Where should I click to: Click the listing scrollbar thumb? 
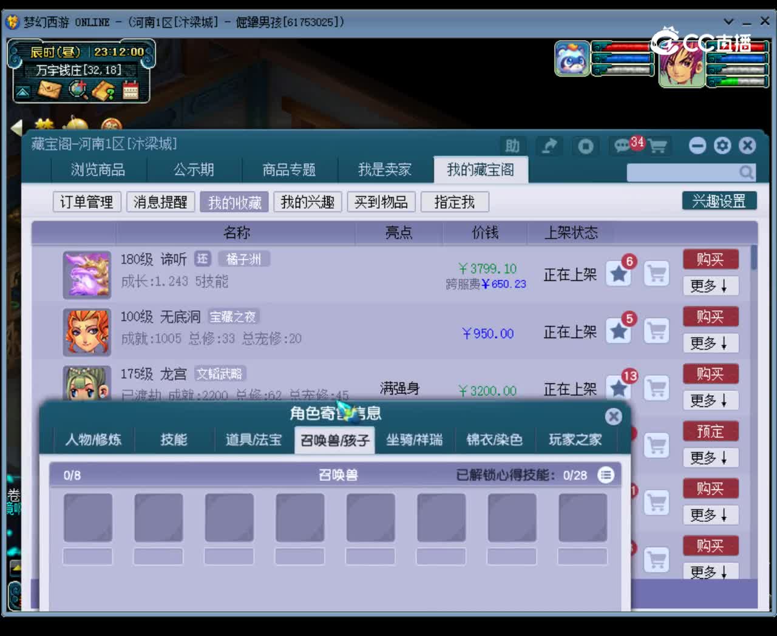coord(754,257)
